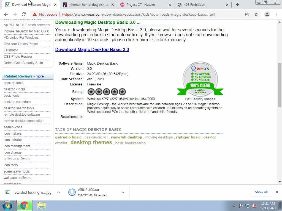The height and width of the screenshot is (211, 282).
Task: Expand options for VIRUS 400.rar download
Action: point(123,192)
